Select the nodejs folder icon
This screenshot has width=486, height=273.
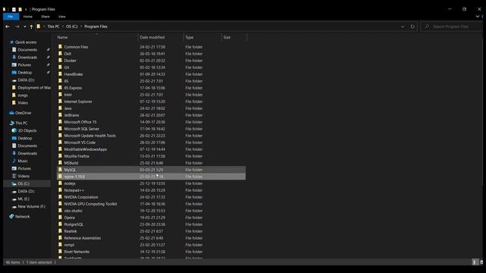(x=60, y=184)
